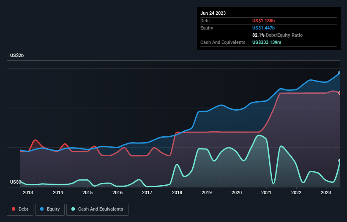The height and width of the screenshot is (222, 347).
Task: Toggle the Debt legend item
Action: [x=20, y=209]
